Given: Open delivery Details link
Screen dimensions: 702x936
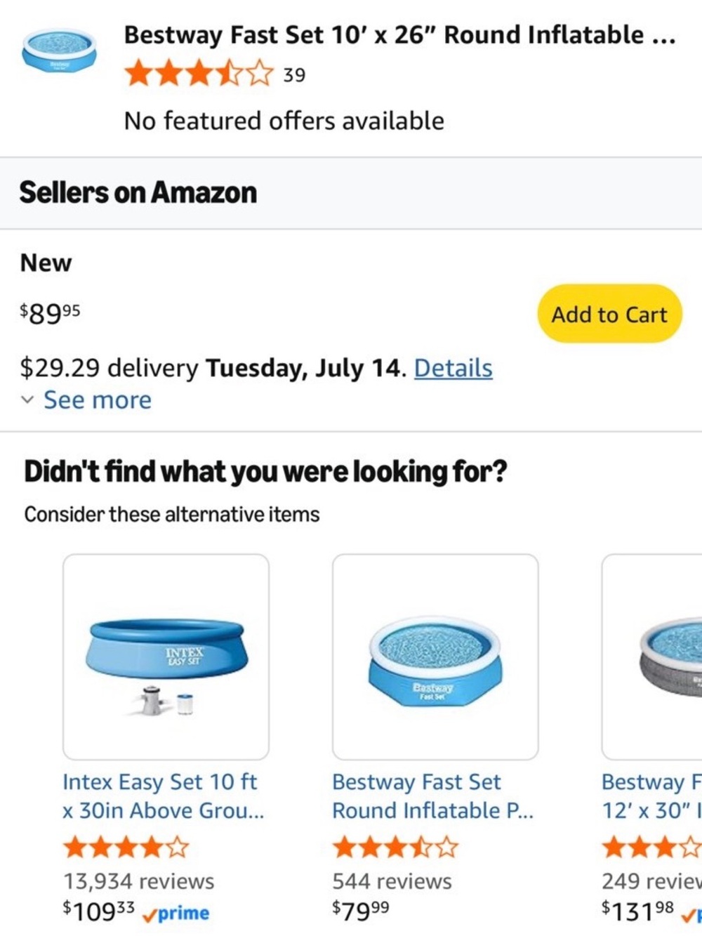Looking at the screenshot, I should [x=453, y=368].
